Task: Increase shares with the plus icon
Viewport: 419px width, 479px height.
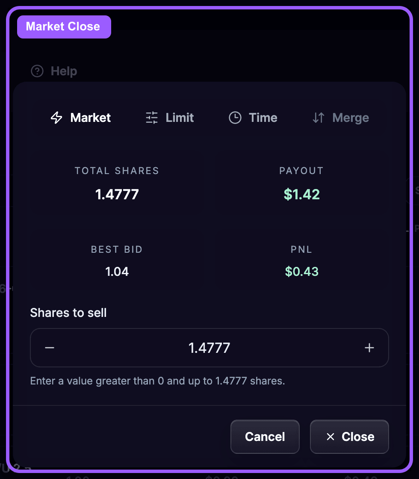Action: 369,348
